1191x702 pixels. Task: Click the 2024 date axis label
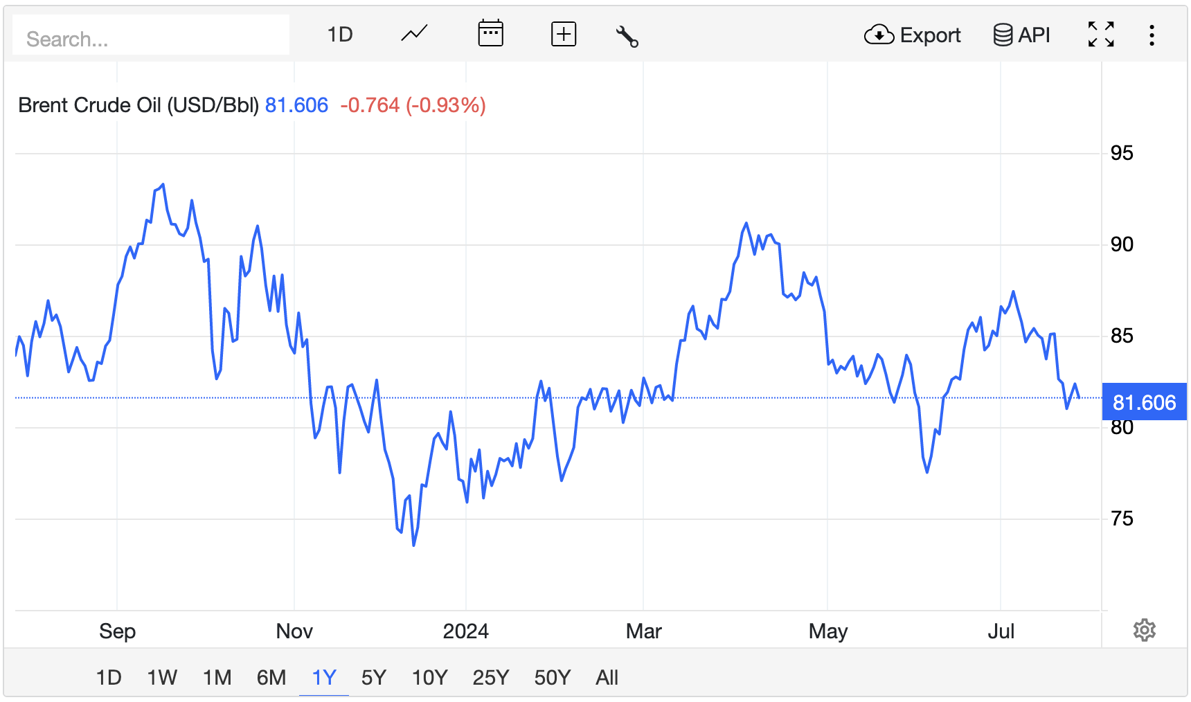(466, 631)
